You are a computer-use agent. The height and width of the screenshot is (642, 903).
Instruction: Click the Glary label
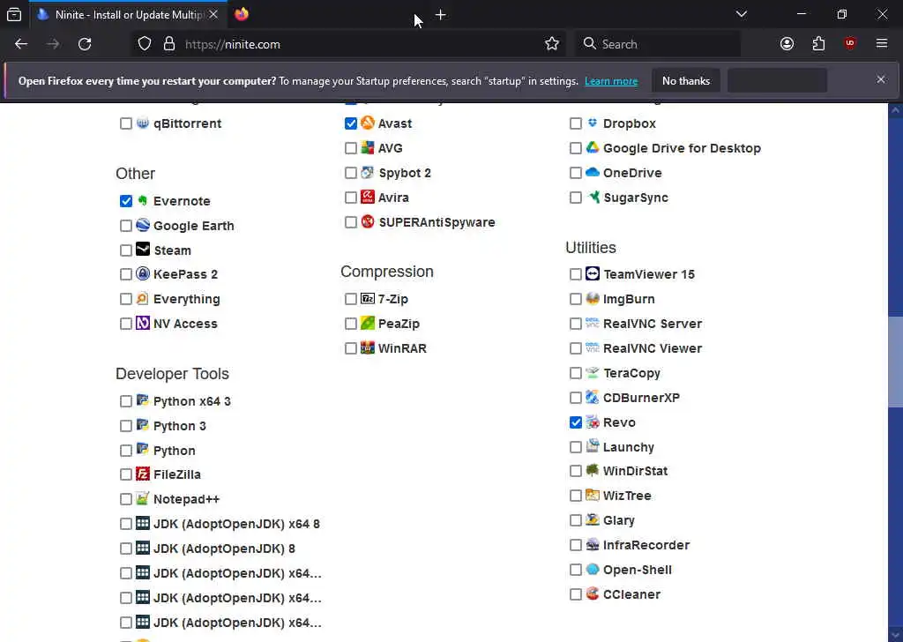(618, 520)
